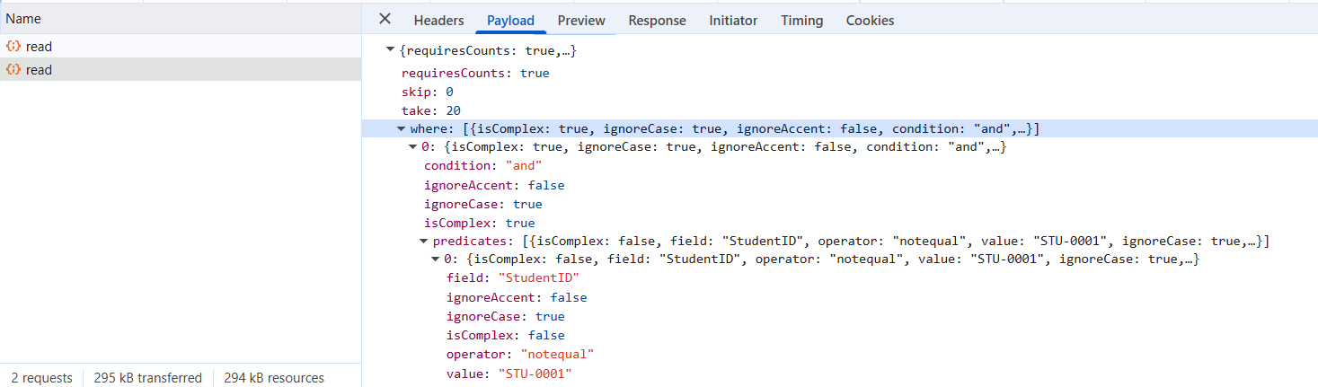Select the first read request row
Viewport: 1318px width, 387px height.
[x=181, y=47]
